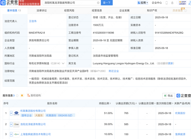The height and width of the screenshot is (139, 191).
Task: Open the 股权结构 chart icon
Action: 28,96
